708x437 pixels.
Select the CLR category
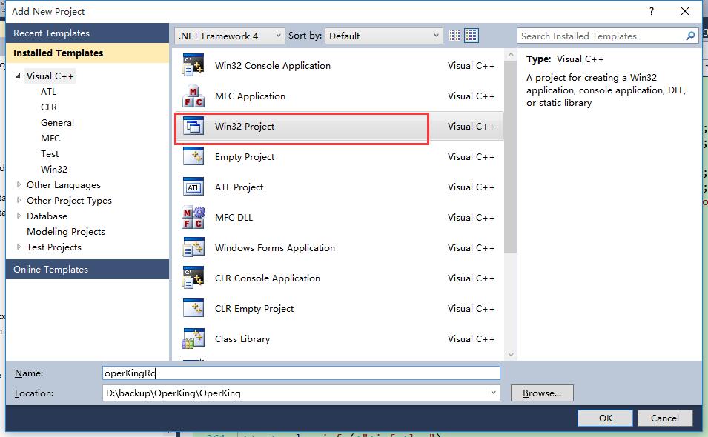point(49,107)
